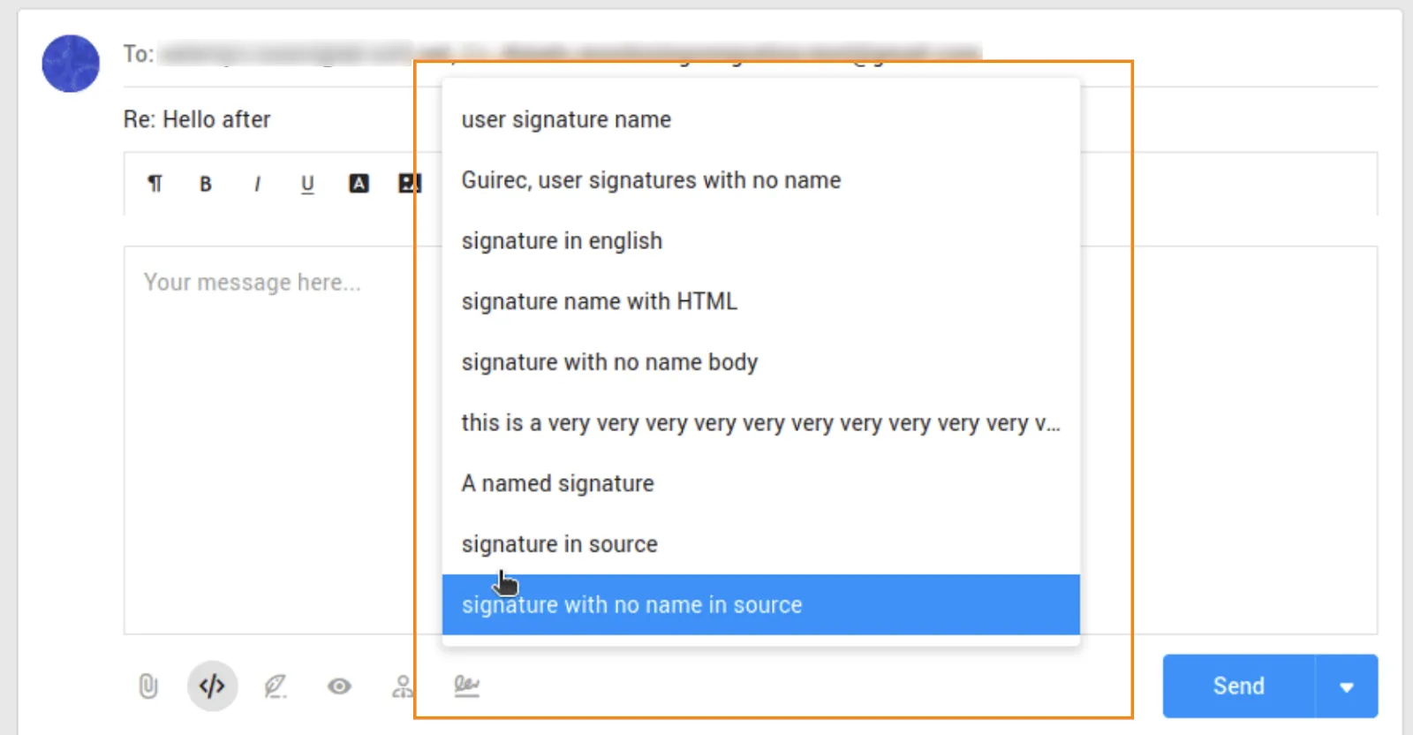This screenshot has width=1413, height=735.
Task: Open the signature picker icon
Action: tap(466, 686)
